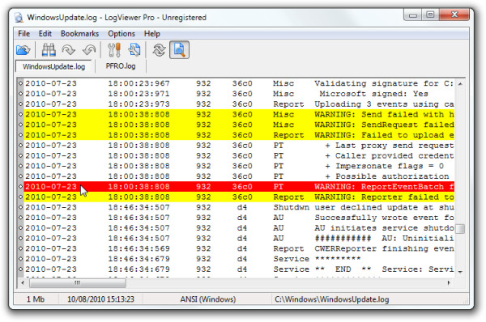Select the 'Validating signature for C:' row
This screenshot has height=322, width=486.
pyautogui.click(x=239, y=83)
